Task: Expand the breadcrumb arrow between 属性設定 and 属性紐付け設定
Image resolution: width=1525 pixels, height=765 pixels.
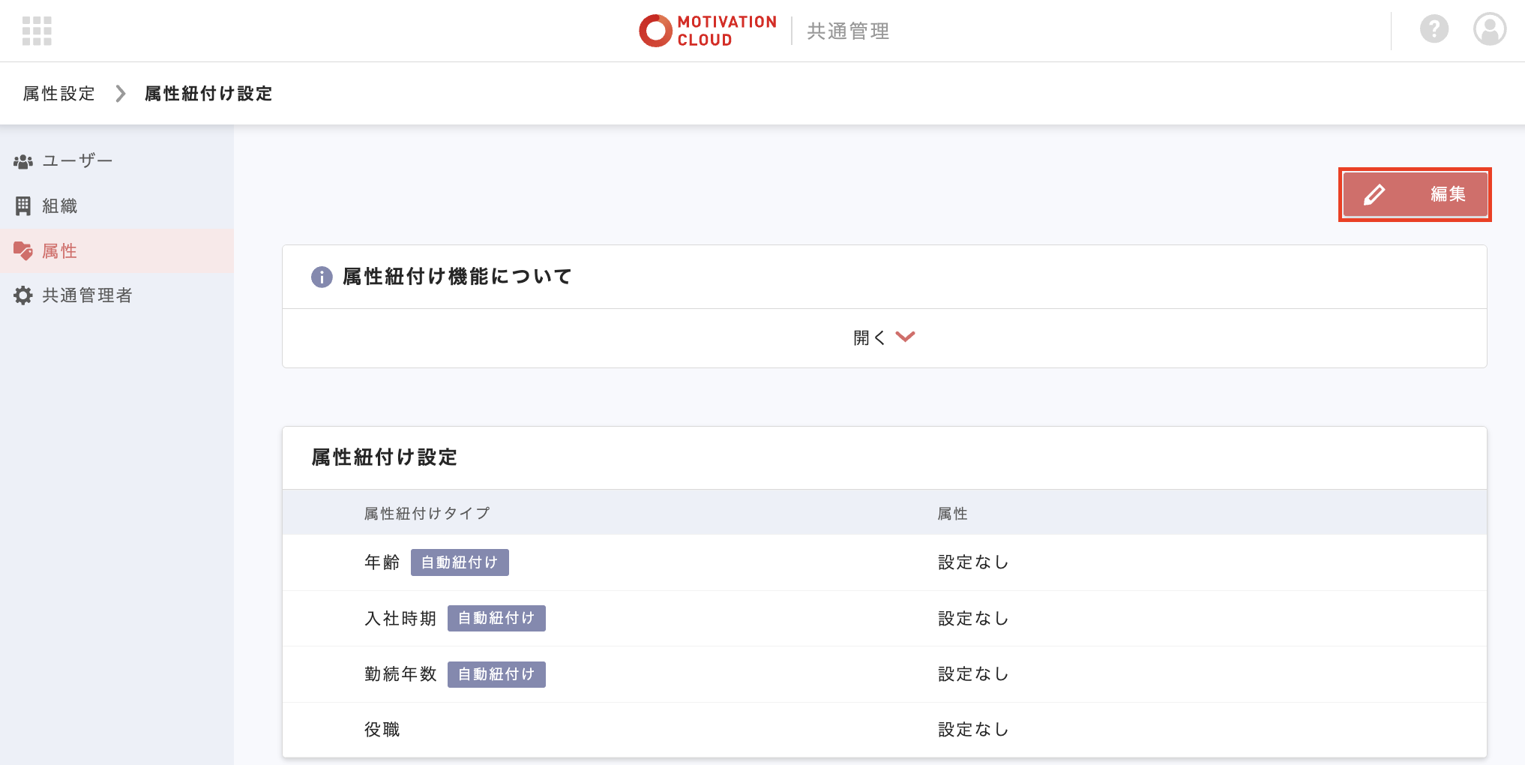Action: tap(120, 93)
